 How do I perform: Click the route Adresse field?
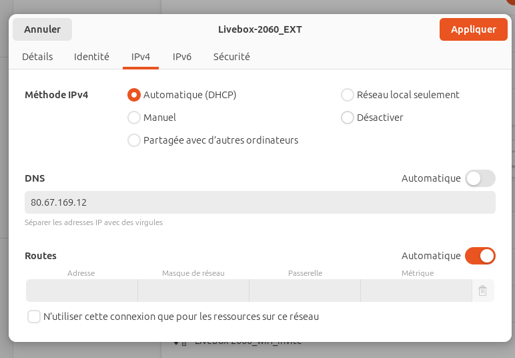pos(82,291)
